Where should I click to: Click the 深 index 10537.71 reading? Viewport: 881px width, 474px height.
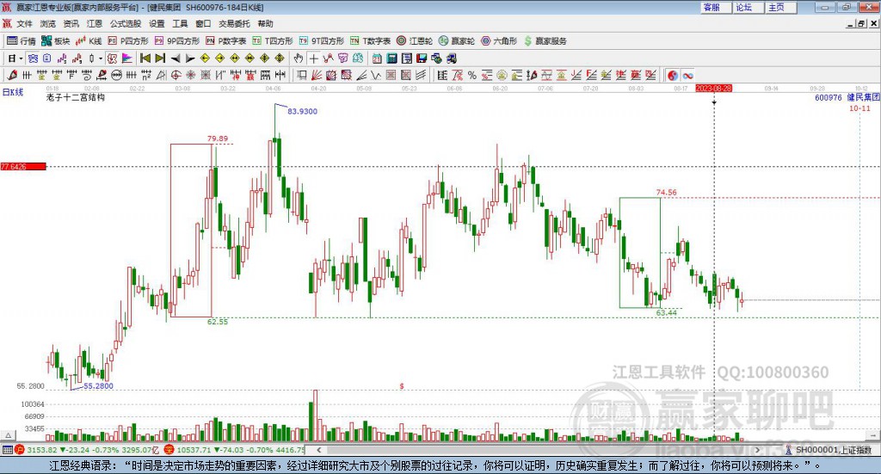[195, 450]
